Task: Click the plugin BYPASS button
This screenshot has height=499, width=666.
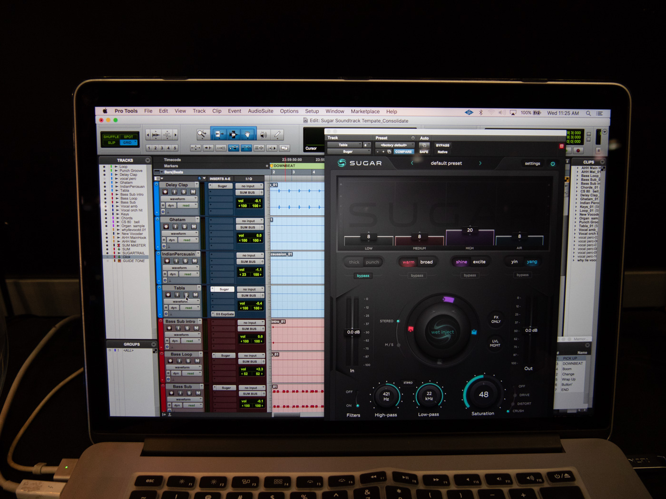Action: point(442,145)
